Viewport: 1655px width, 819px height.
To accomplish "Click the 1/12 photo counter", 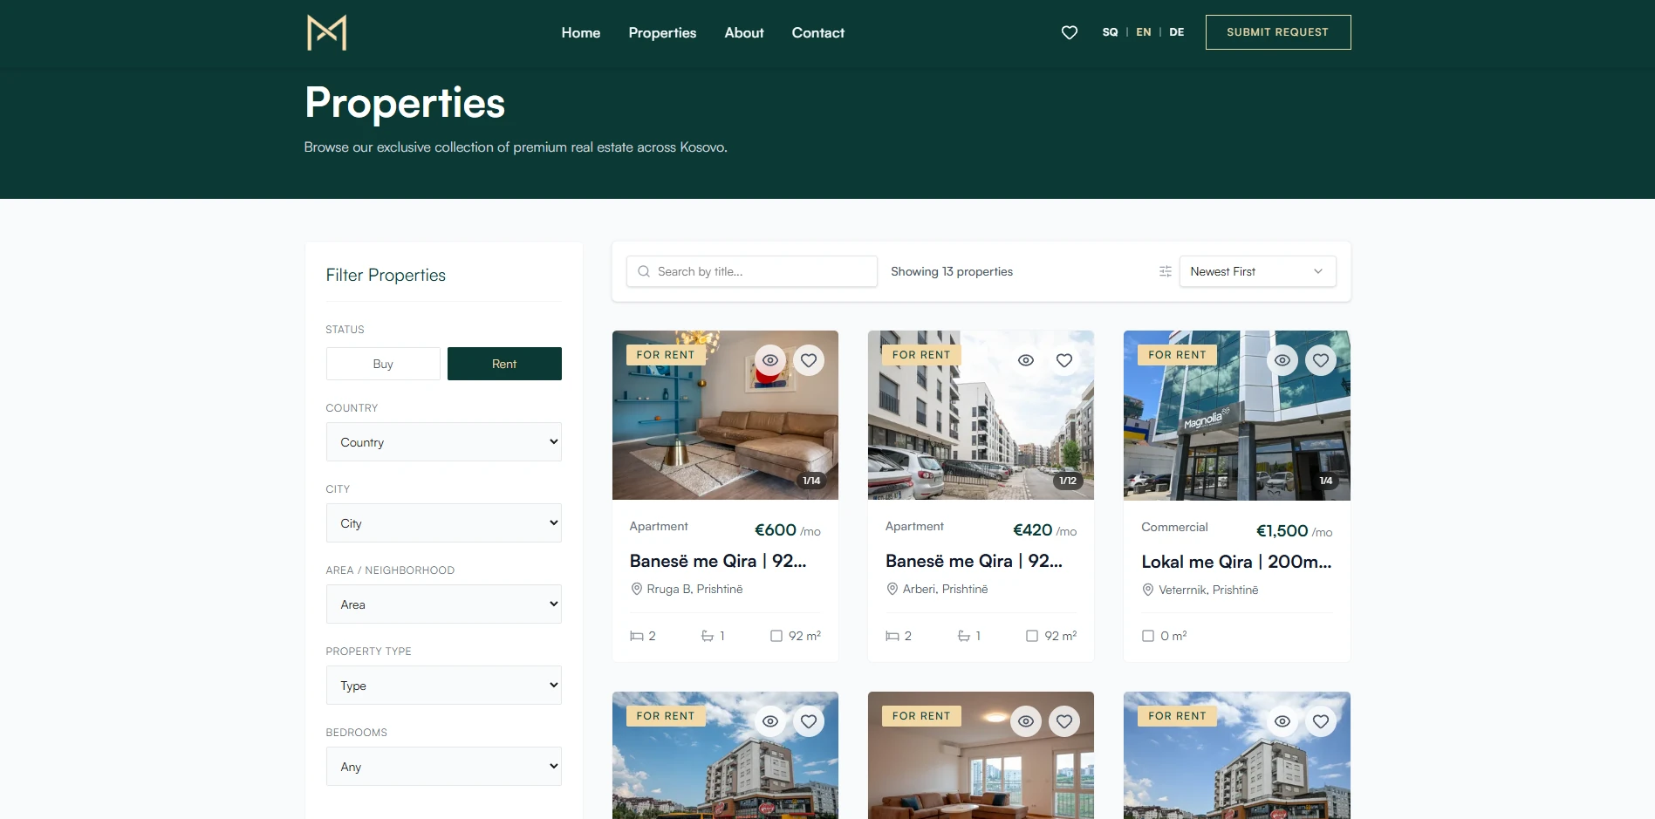I will click(1068, 481).
